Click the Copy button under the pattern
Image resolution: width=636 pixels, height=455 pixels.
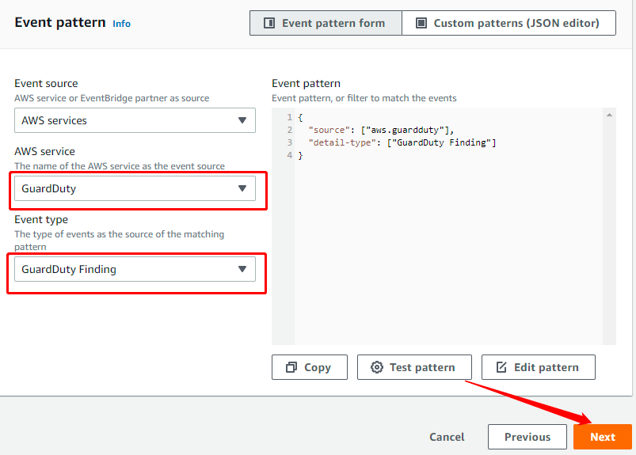310,367
